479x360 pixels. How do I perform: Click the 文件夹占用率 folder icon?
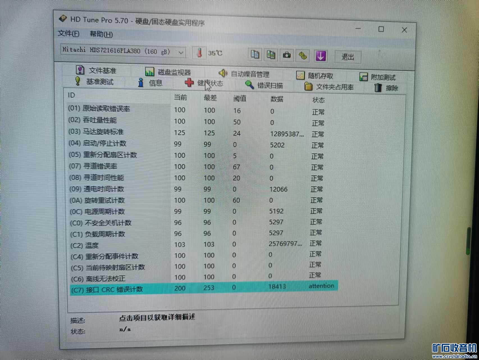pos(309,86)
